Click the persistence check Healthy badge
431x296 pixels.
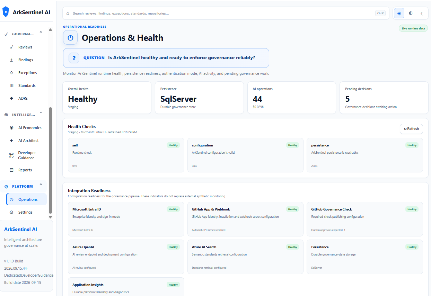pos(412,145)
